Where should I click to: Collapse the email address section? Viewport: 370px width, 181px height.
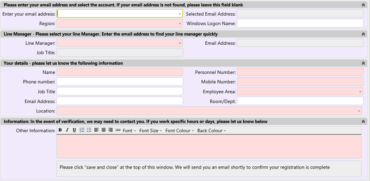363,5
